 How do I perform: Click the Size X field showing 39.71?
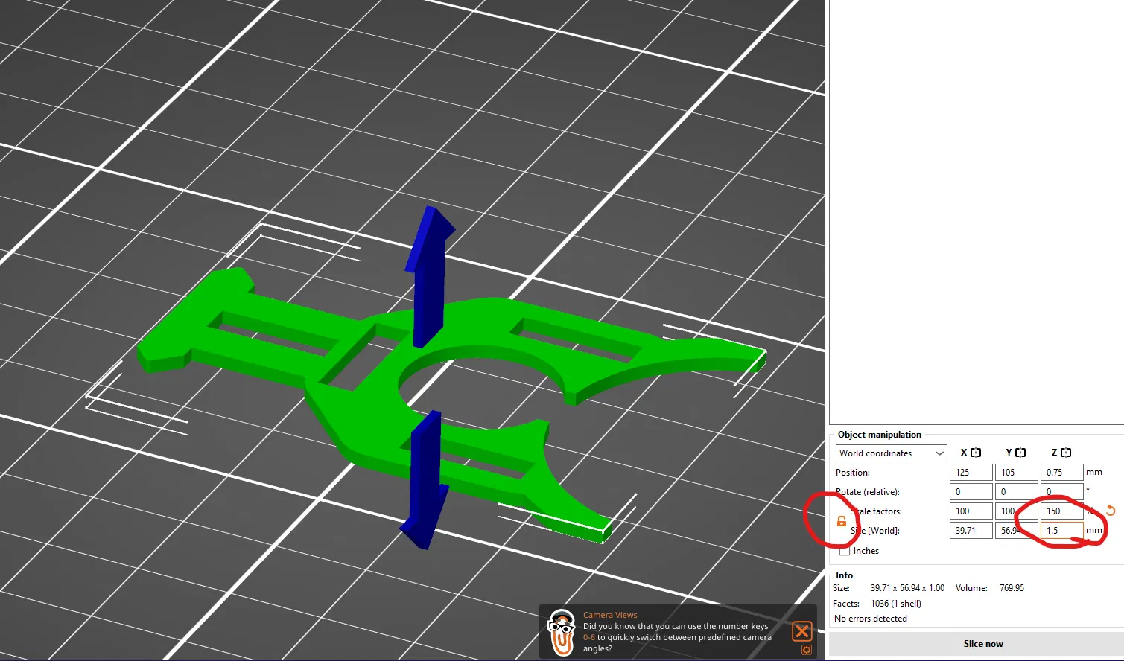pos(971,531)
